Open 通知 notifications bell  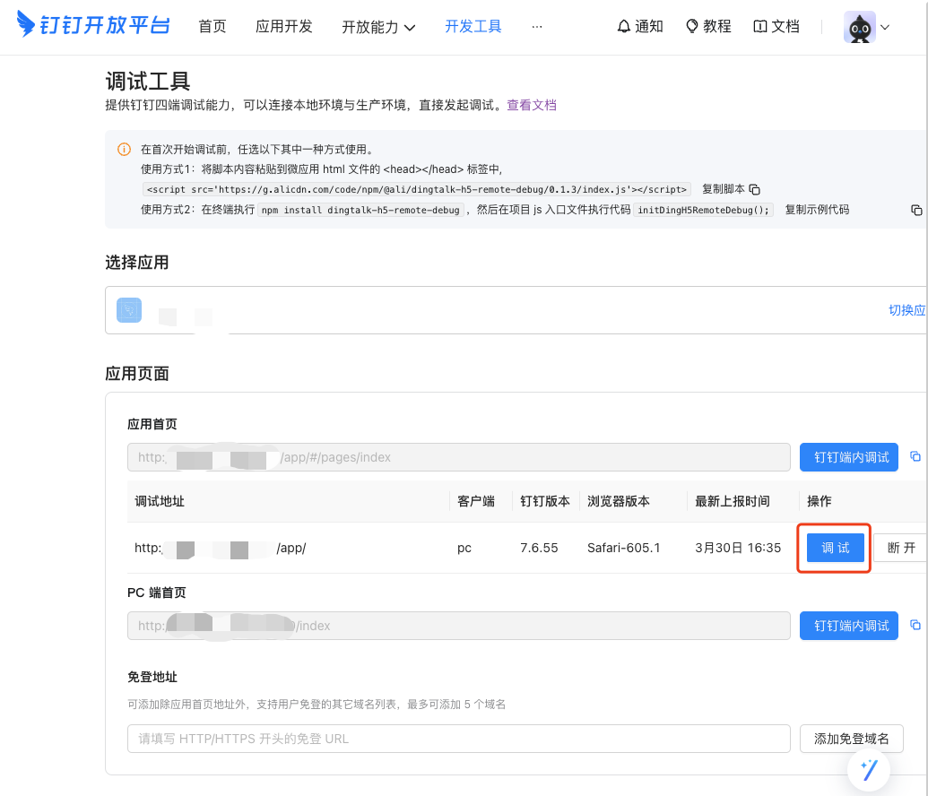point(640,27)
